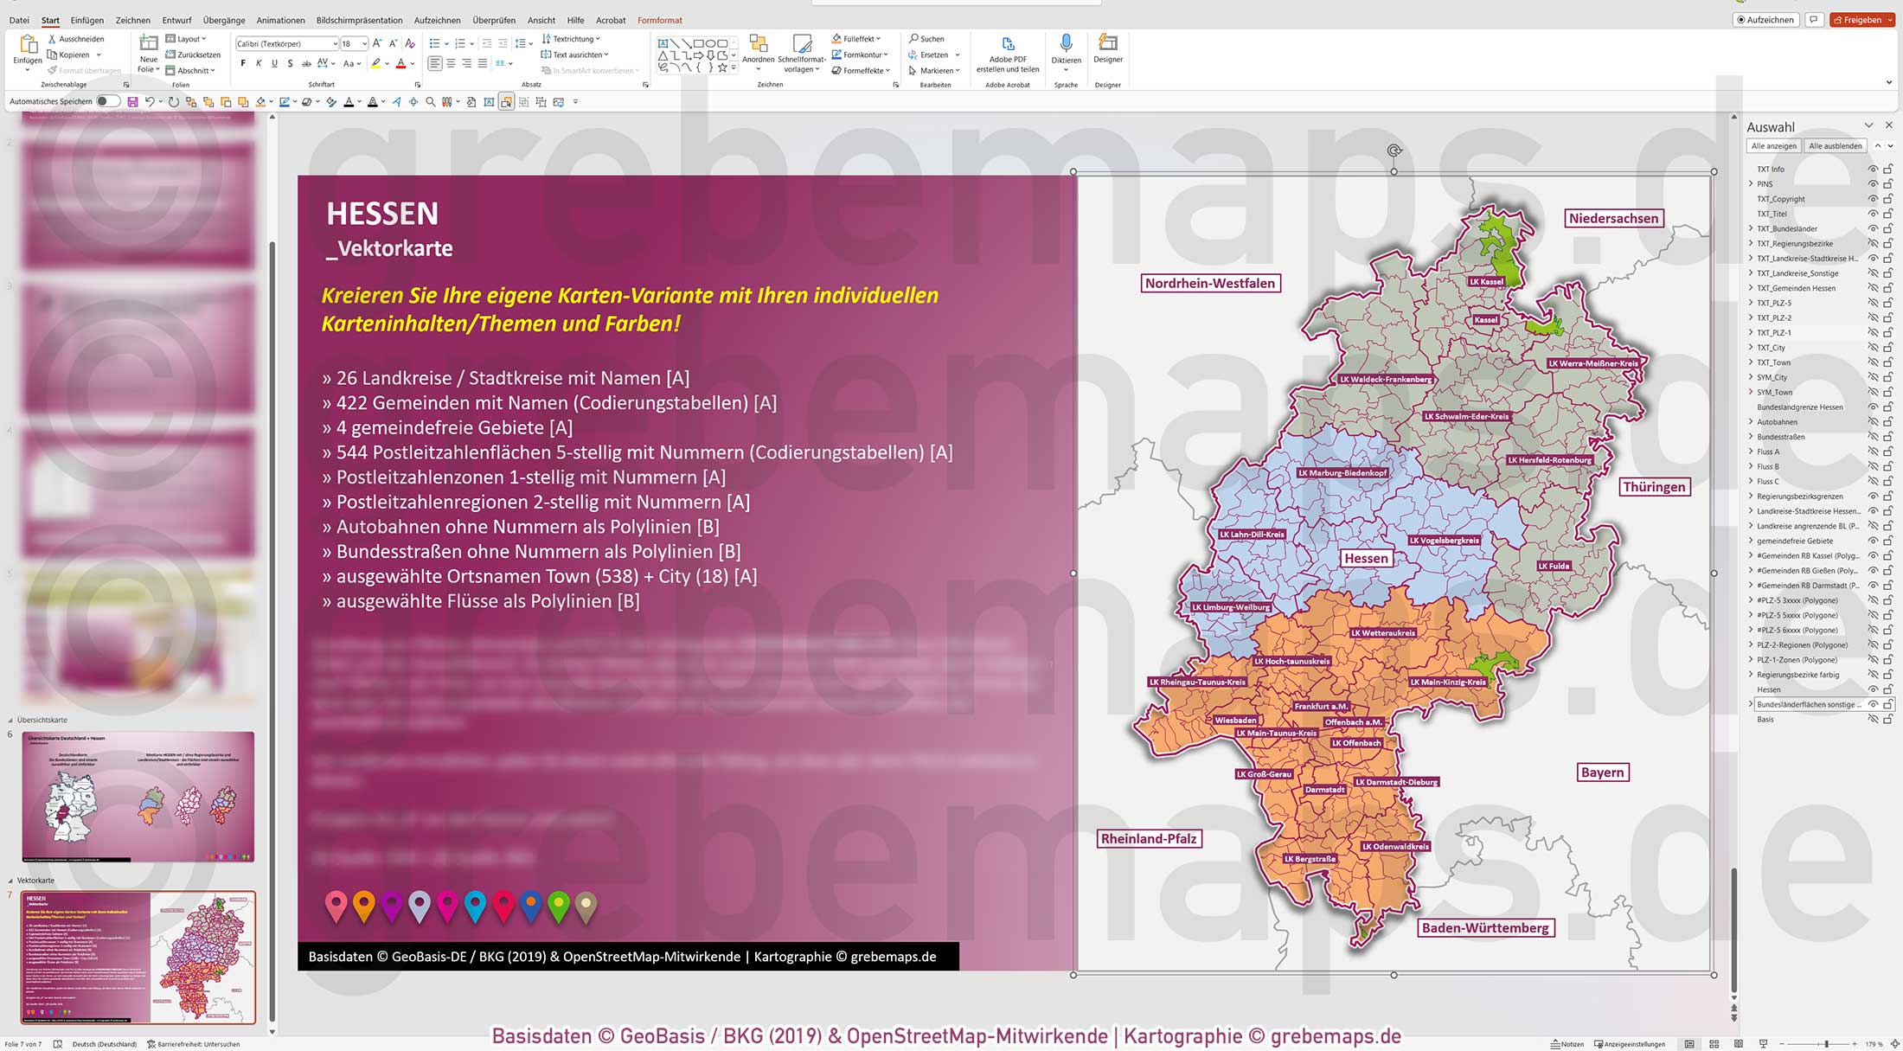Open the Überprüfen menu
This screenshot has width=1903, height=1051.
(495, 20)
